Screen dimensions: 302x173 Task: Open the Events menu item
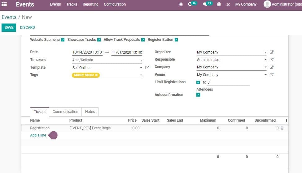55,4
